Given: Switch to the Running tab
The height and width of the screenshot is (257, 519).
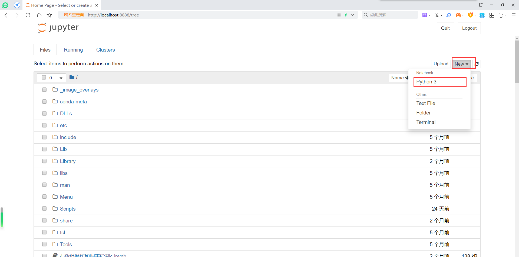Looking at the screenshot, I should point(73,50).
